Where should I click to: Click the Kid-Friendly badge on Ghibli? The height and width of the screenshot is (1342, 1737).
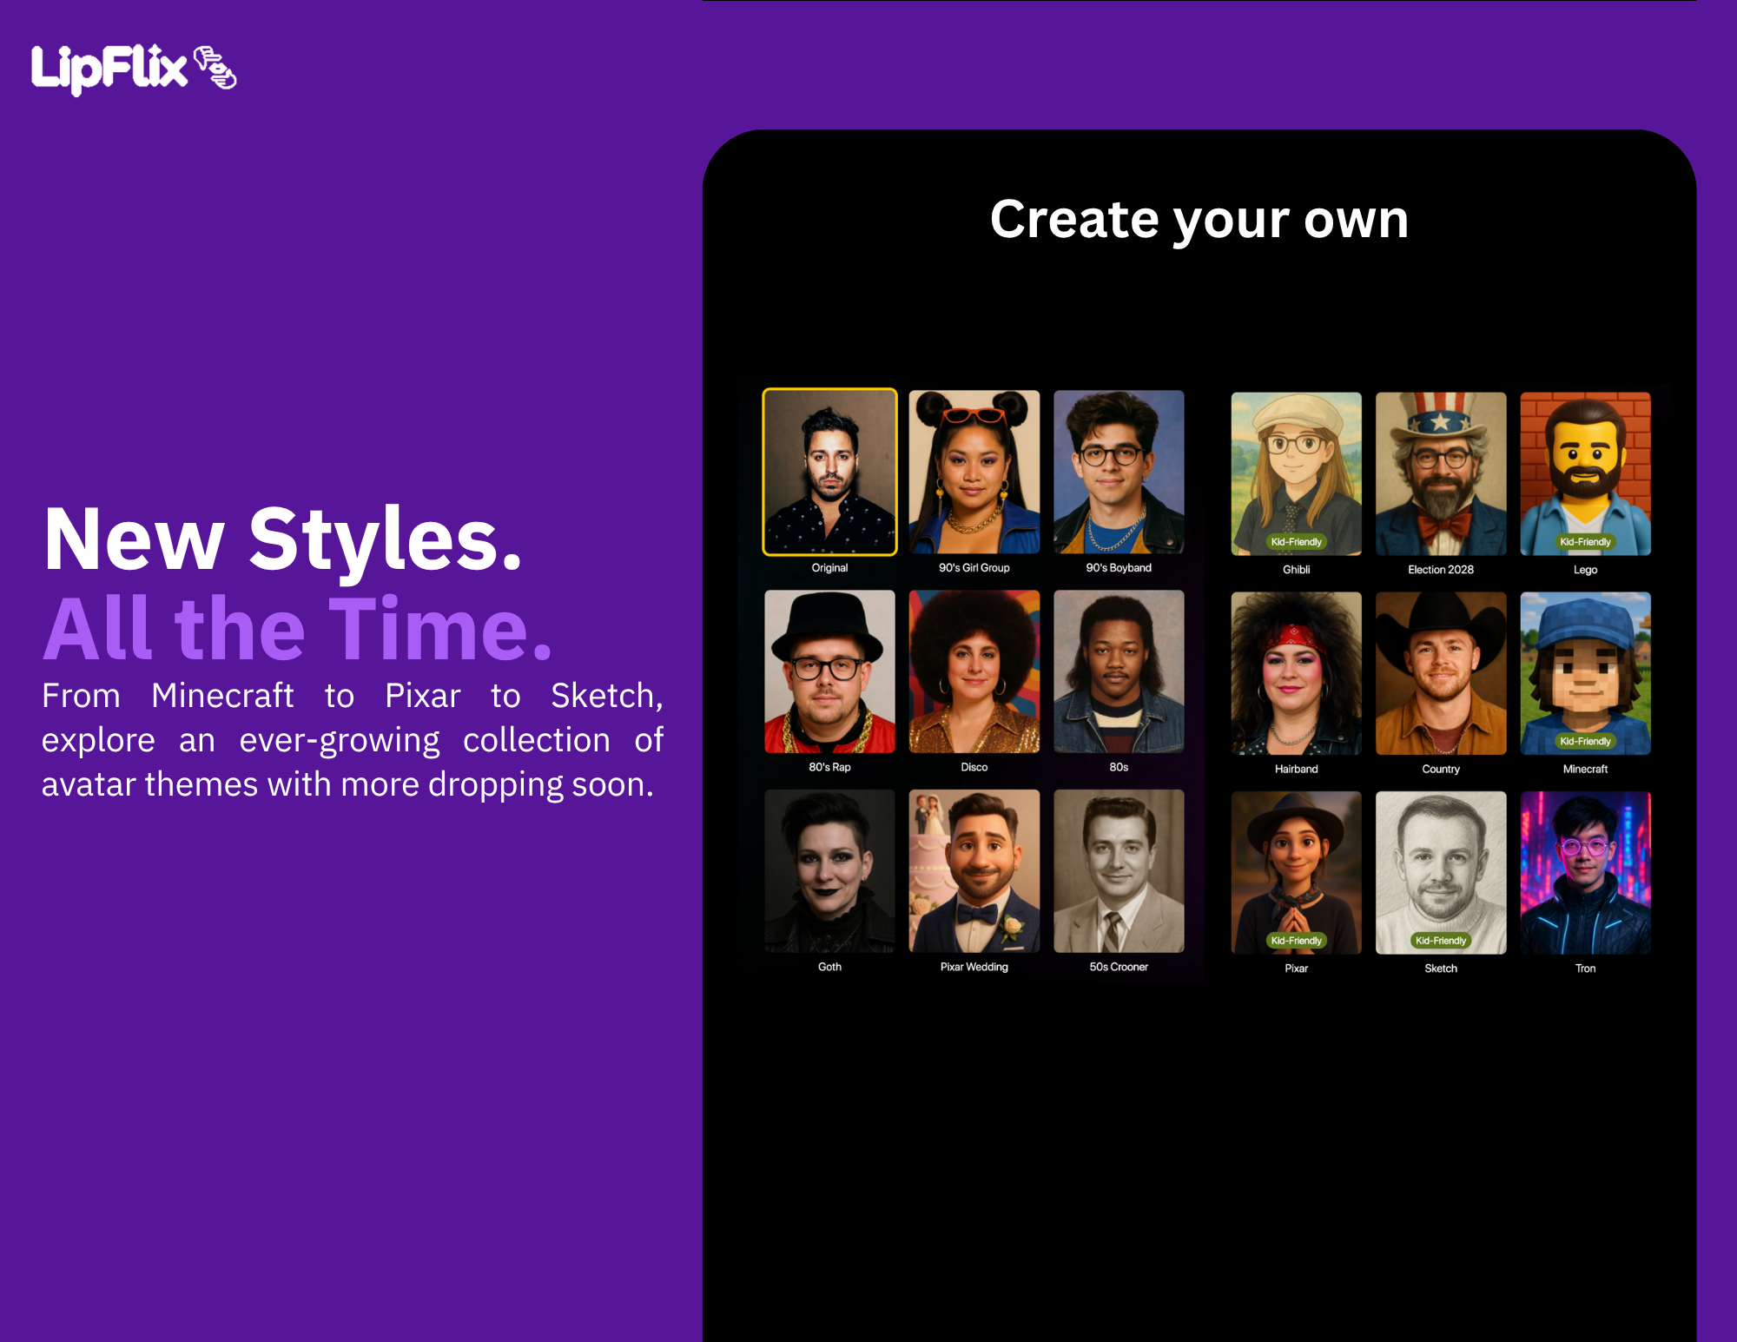(x=1296, y=542)
